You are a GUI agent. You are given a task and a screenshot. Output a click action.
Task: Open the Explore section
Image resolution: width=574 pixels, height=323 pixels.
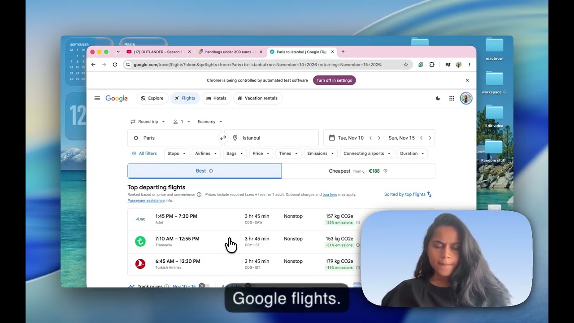click(x=152, y=98)
